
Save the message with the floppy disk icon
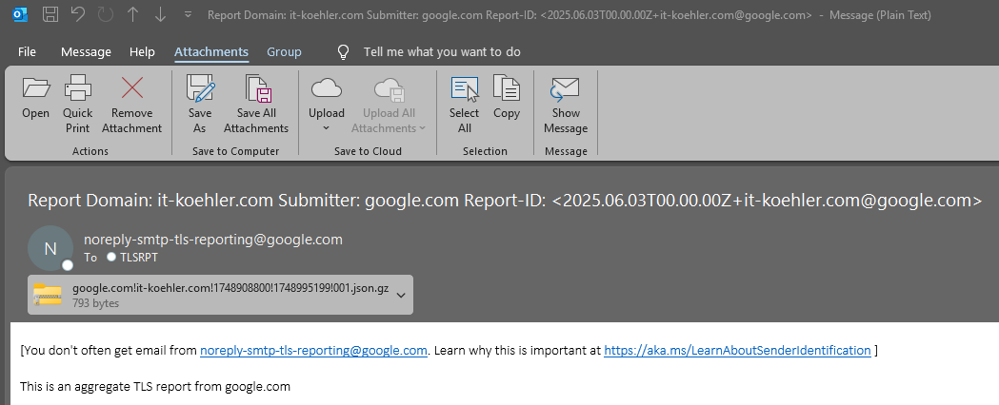pyautogui.click(x=50, y=14)
